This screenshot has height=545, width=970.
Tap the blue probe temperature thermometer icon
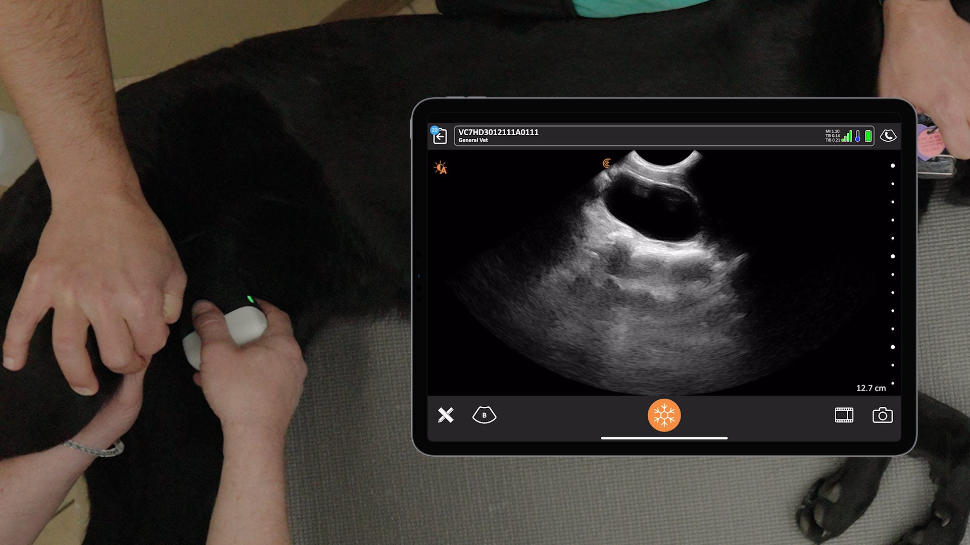(x=857, y=136)
